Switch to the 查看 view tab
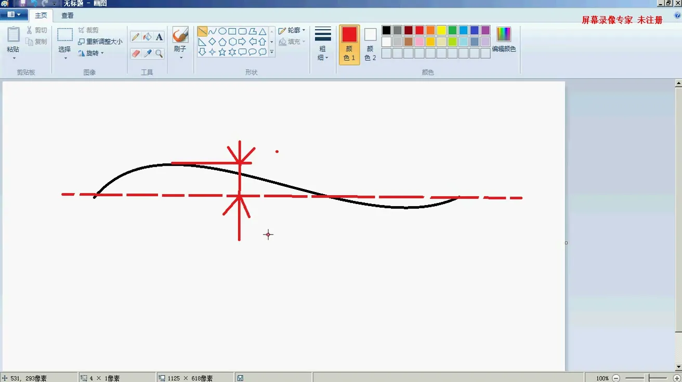This screenshot has width=682, height=382. point(68,16)
